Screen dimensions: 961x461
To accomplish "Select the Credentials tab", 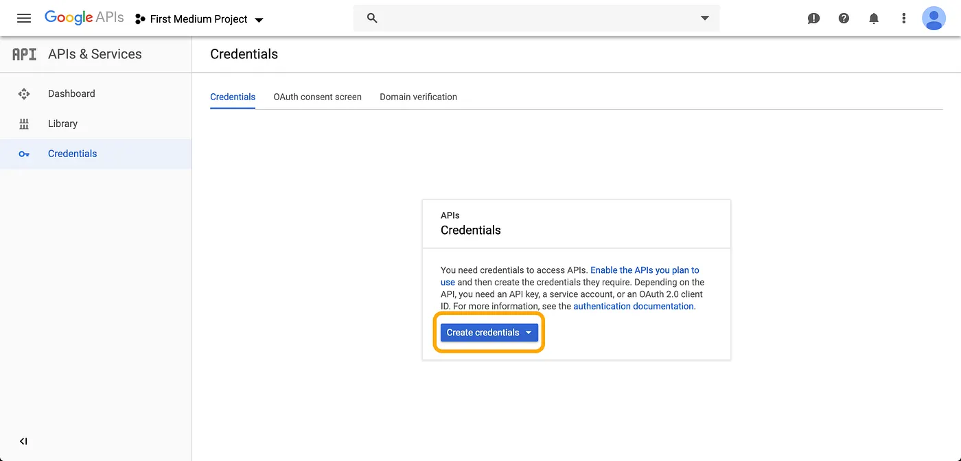I will (233, 97).
